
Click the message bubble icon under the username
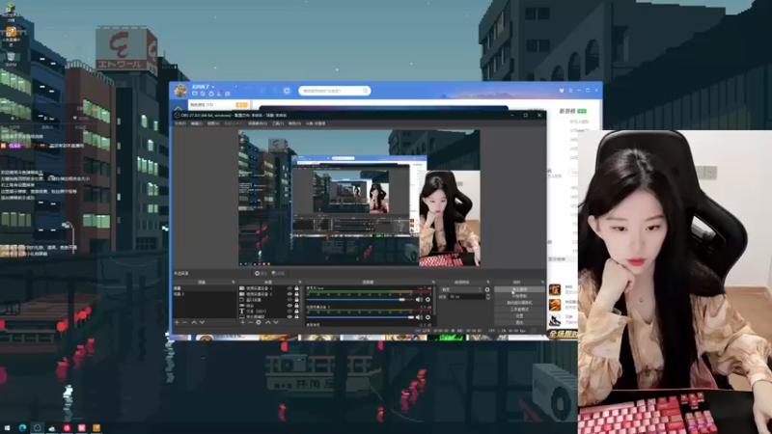195,94
